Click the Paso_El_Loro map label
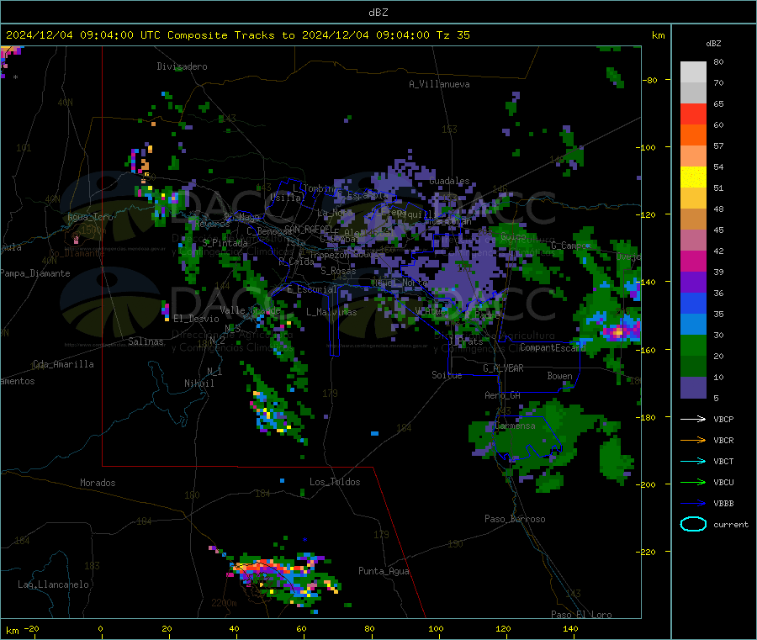Screen dimensions: 757x640 point(581,615)
